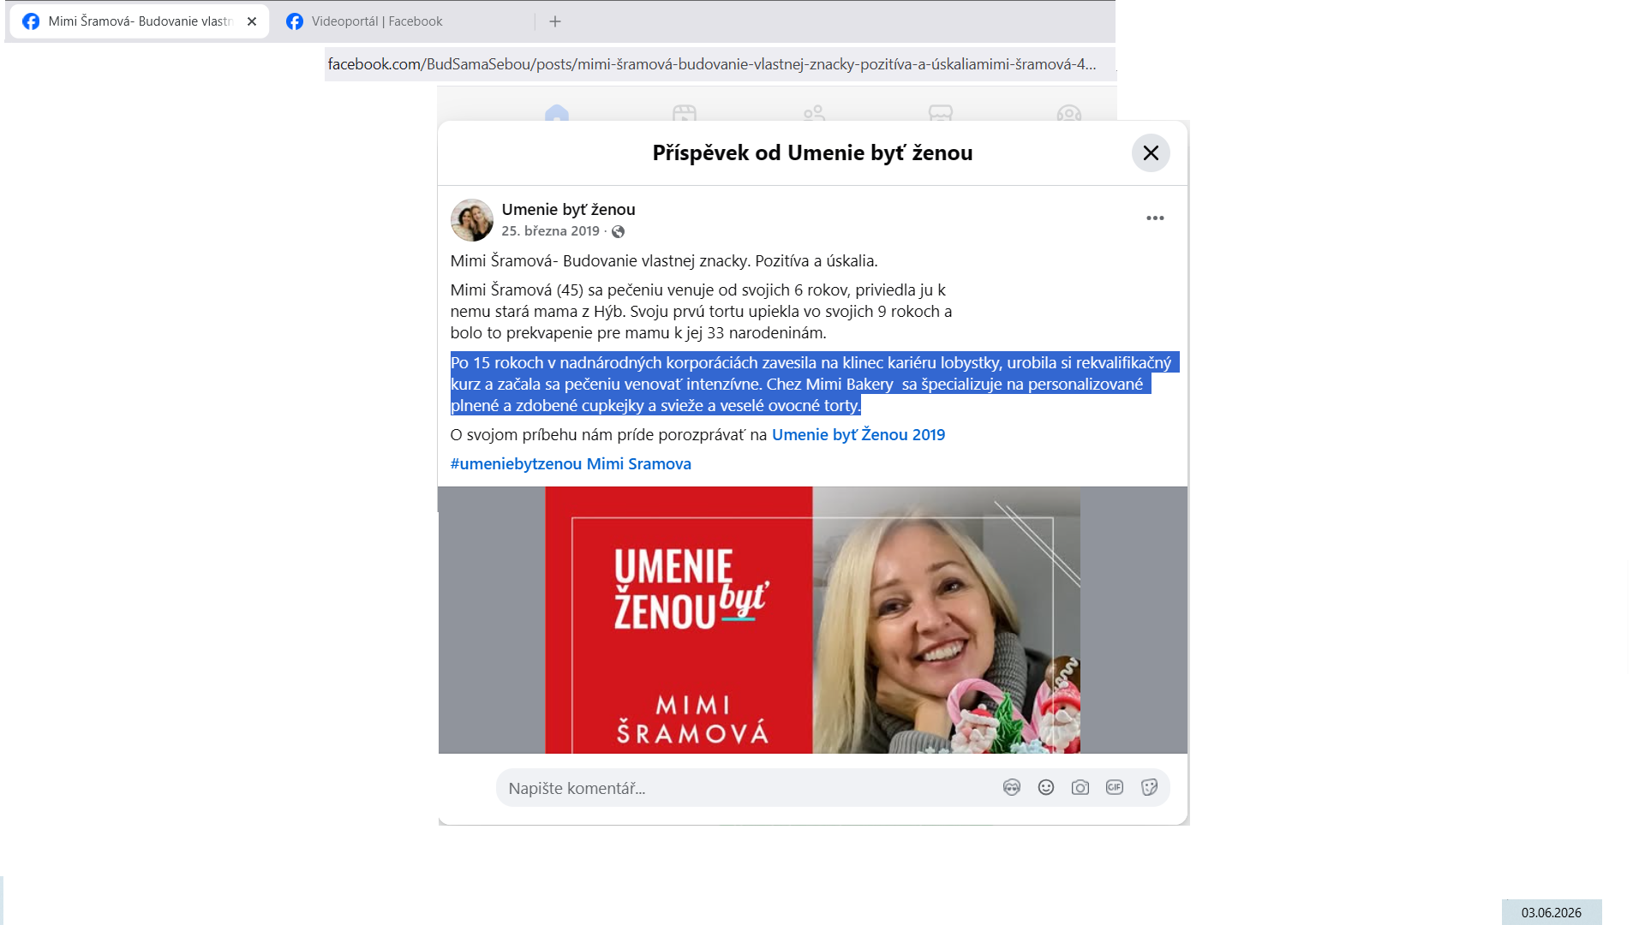Open Facebook Marketplace icon

tap(941, 113)
